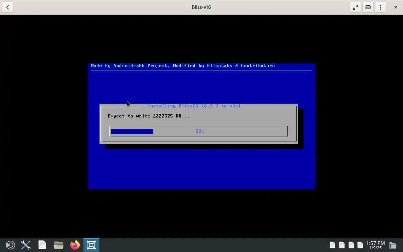Close the Bliss-v16 window
The height and width of the screenshot is (252, 403).
tap(395, 7)
